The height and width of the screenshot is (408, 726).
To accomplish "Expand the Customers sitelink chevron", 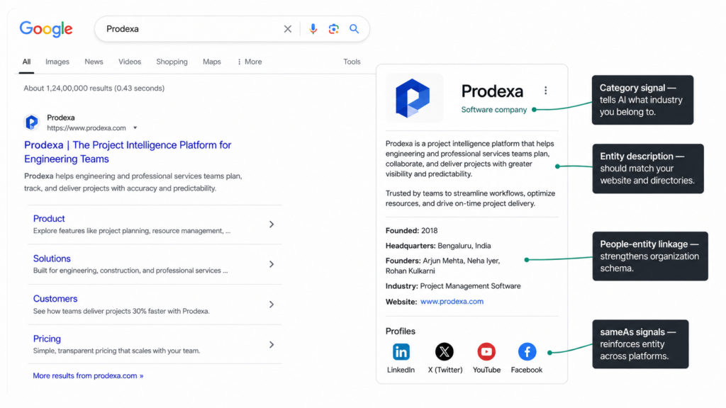I will pyautogui.click(x=272, y=305).
